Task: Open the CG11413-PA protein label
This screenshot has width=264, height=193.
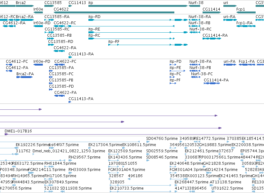Action: coord(81,99)
